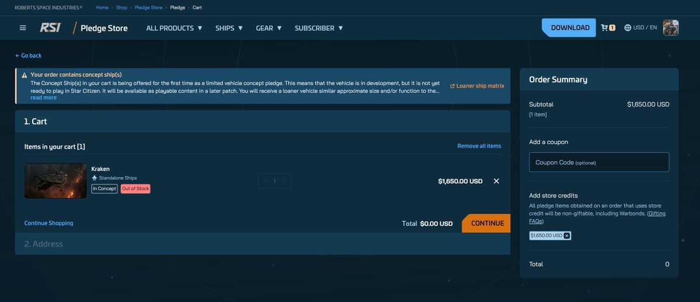Screen dimensions: 700x302
Task: Open the hamburger main menu
Action: 23,28
